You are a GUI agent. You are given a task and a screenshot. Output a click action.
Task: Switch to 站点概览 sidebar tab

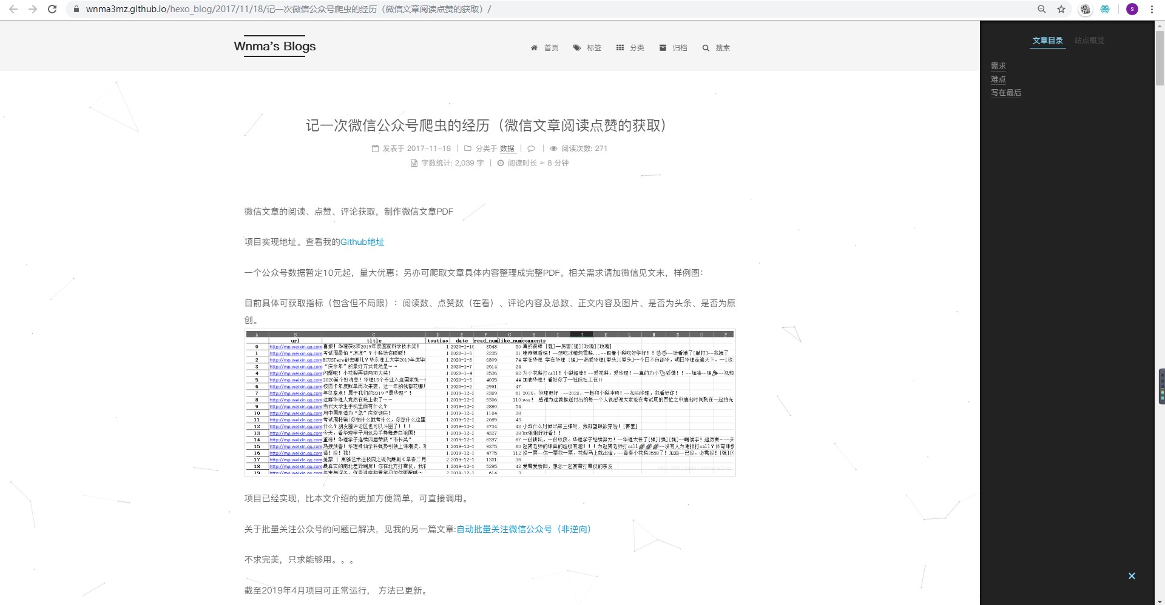pos(1090,41)
